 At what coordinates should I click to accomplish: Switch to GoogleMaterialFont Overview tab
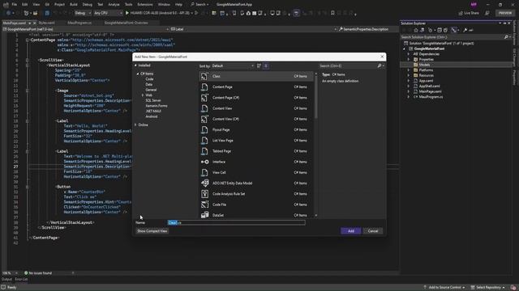click(x=127, y=23)
